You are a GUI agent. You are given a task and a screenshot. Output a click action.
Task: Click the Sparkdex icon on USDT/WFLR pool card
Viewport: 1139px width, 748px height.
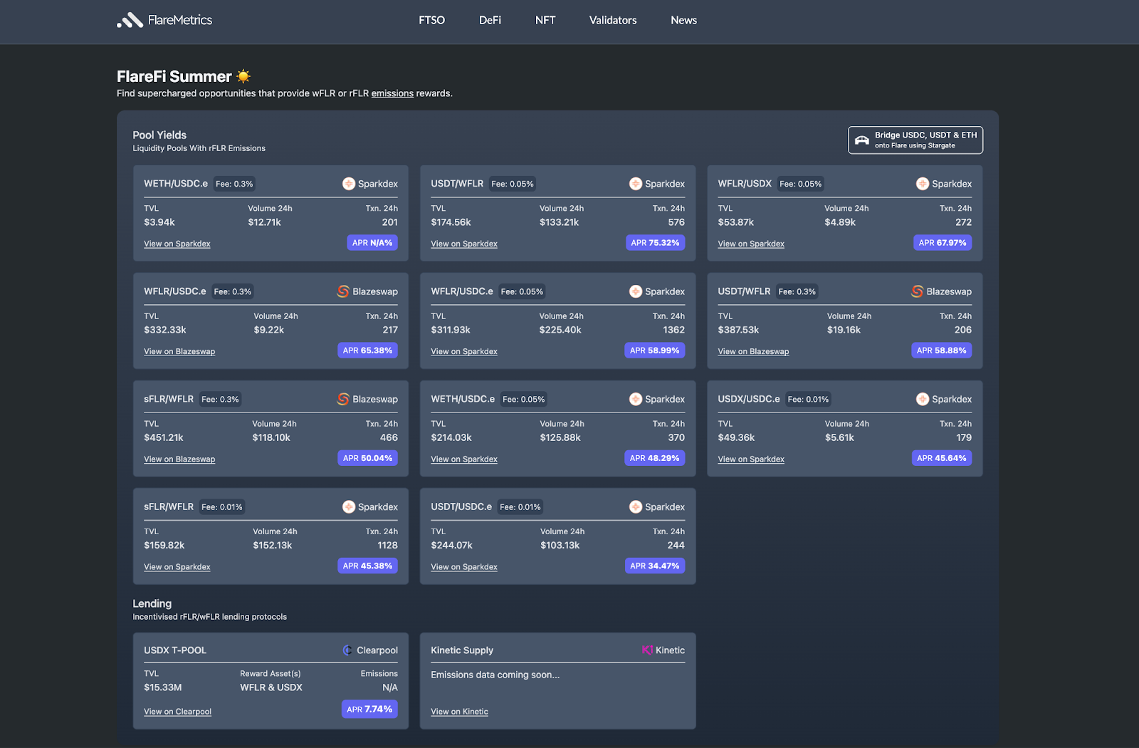pos(635,183)
